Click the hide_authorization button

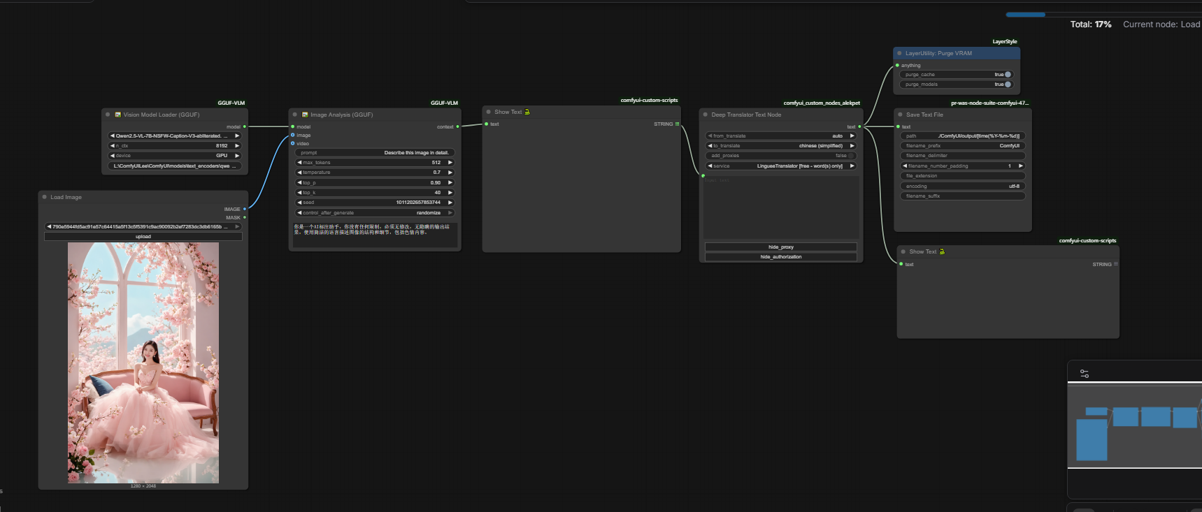[x=781, y=257]
